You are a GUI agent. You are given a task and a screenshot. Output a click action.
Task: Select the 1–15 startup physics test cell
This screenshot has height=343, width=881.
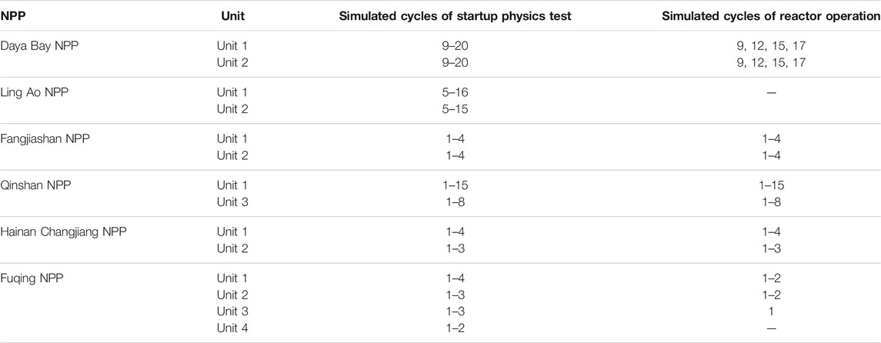point(456,186)
